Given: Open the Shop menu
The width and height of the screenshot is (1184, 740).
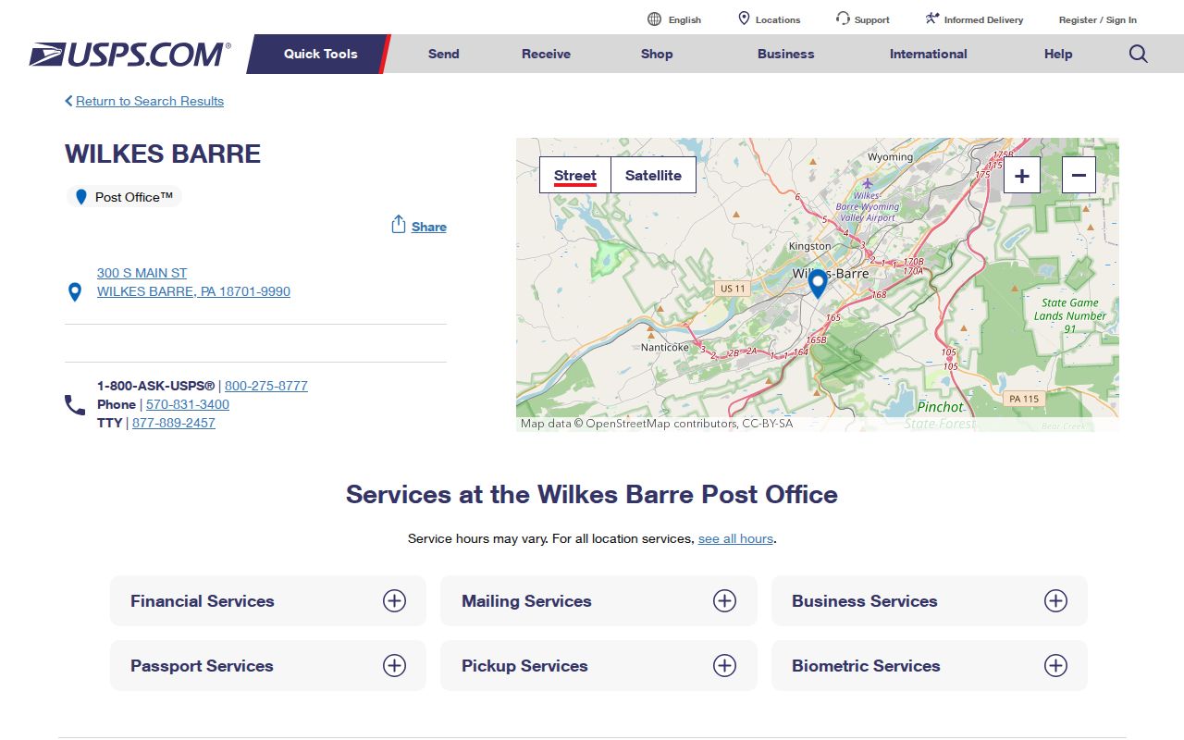Looking at the screenshot, I should click(x=657, y=54).
